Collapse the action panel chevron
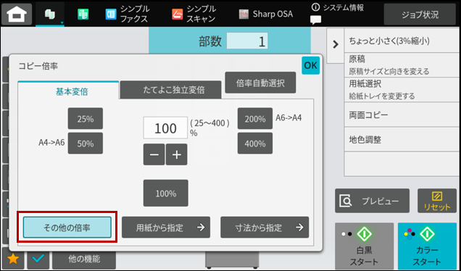Image resolution: width=461 pixels, height=271 pixels. (x=336, y=44)
